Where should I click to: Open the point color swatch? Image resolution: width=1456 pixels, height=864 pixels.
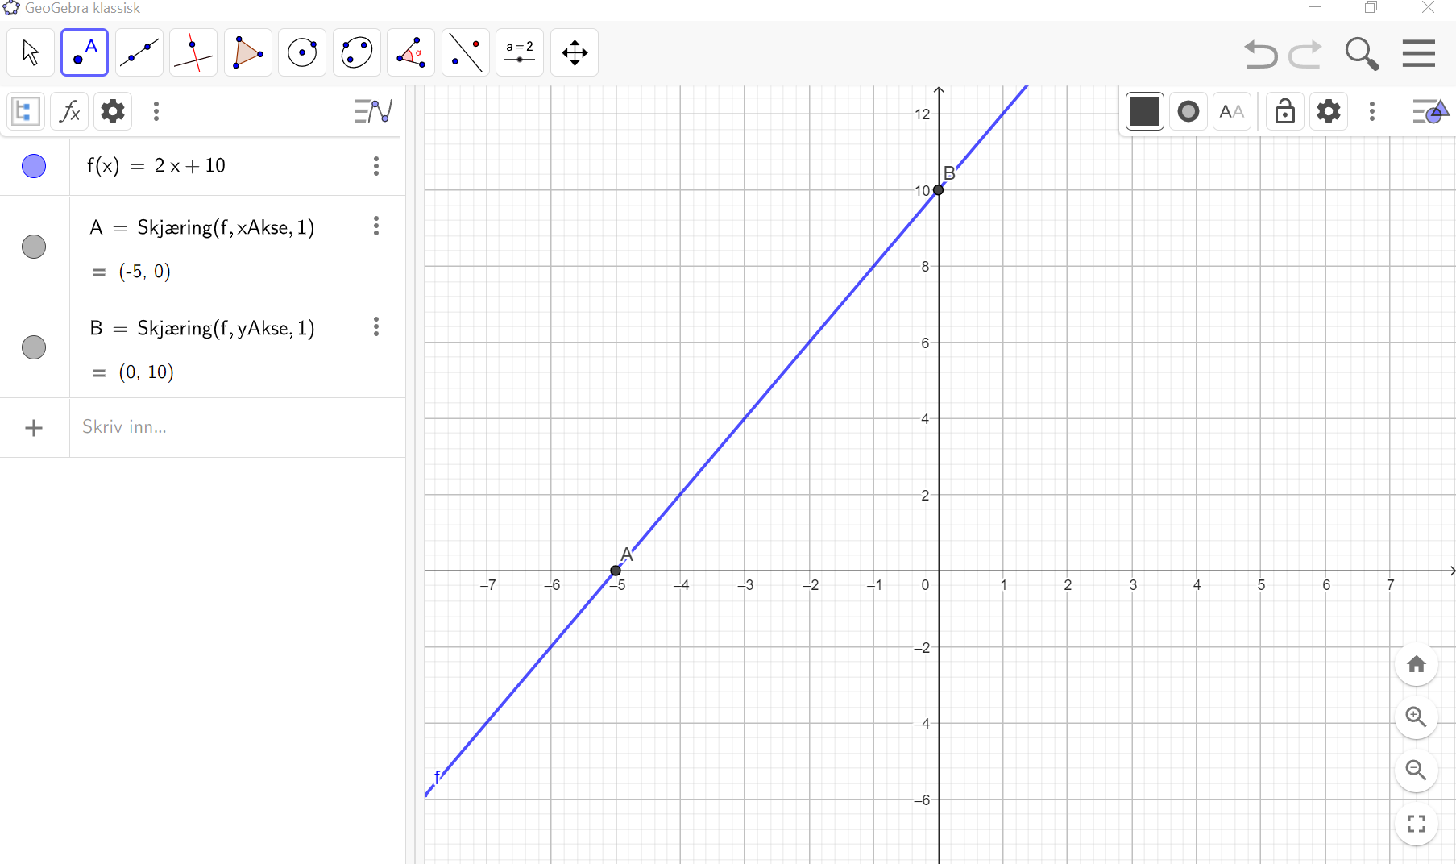point(1144,111)
